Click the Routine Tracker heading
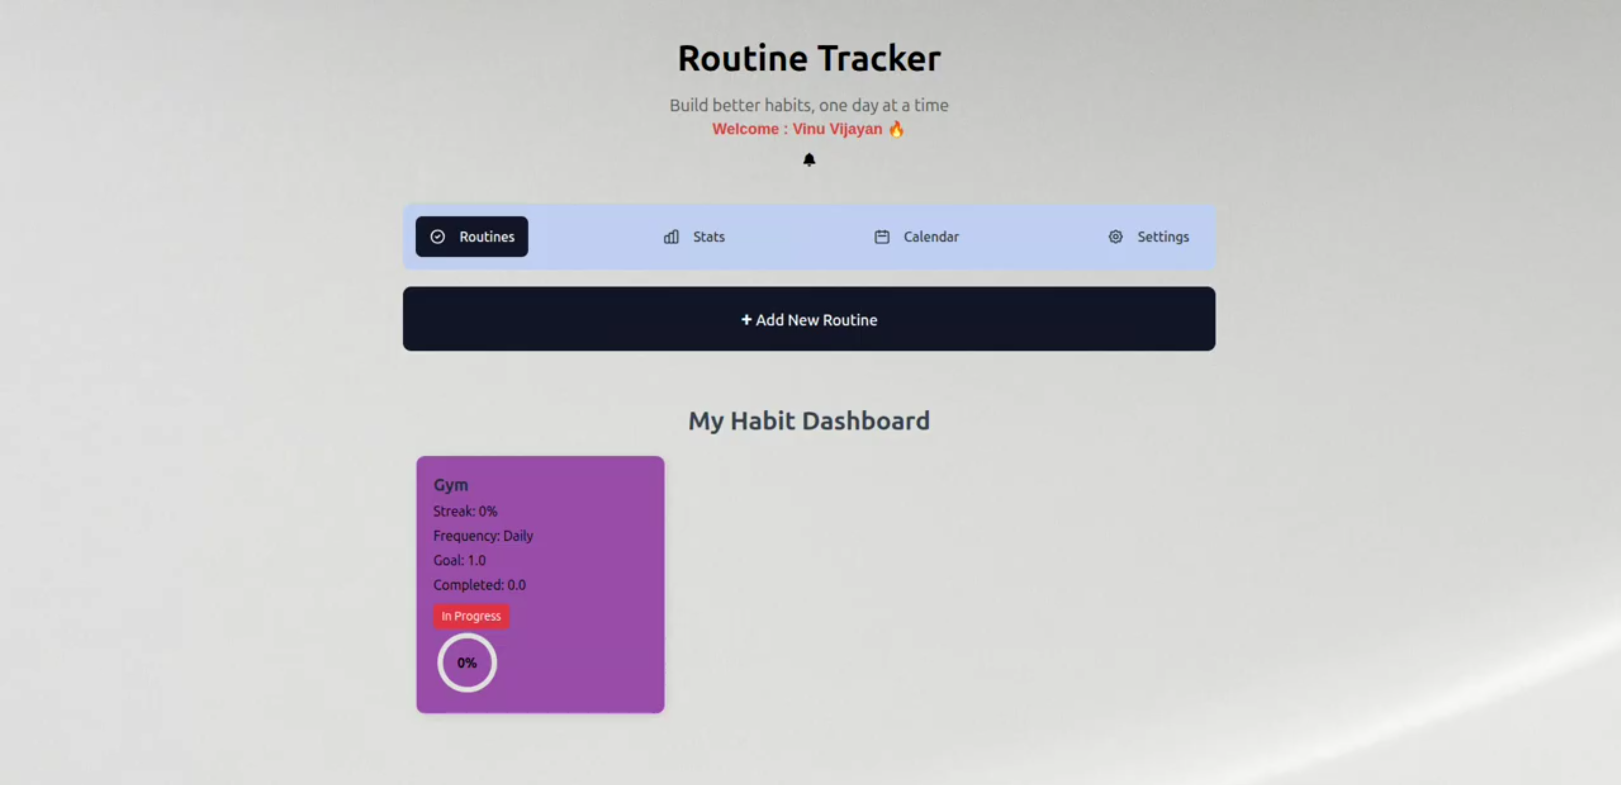This screenshot has height=785, width=1621. pyautogui.click(x=808, y=58)
